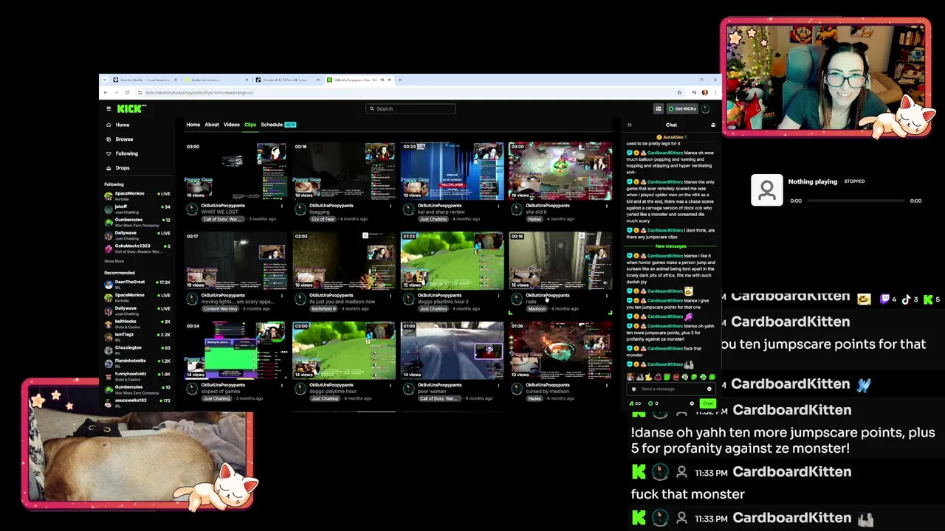Open options for the 'WHAT WE LOST' clip

(282, 206)
